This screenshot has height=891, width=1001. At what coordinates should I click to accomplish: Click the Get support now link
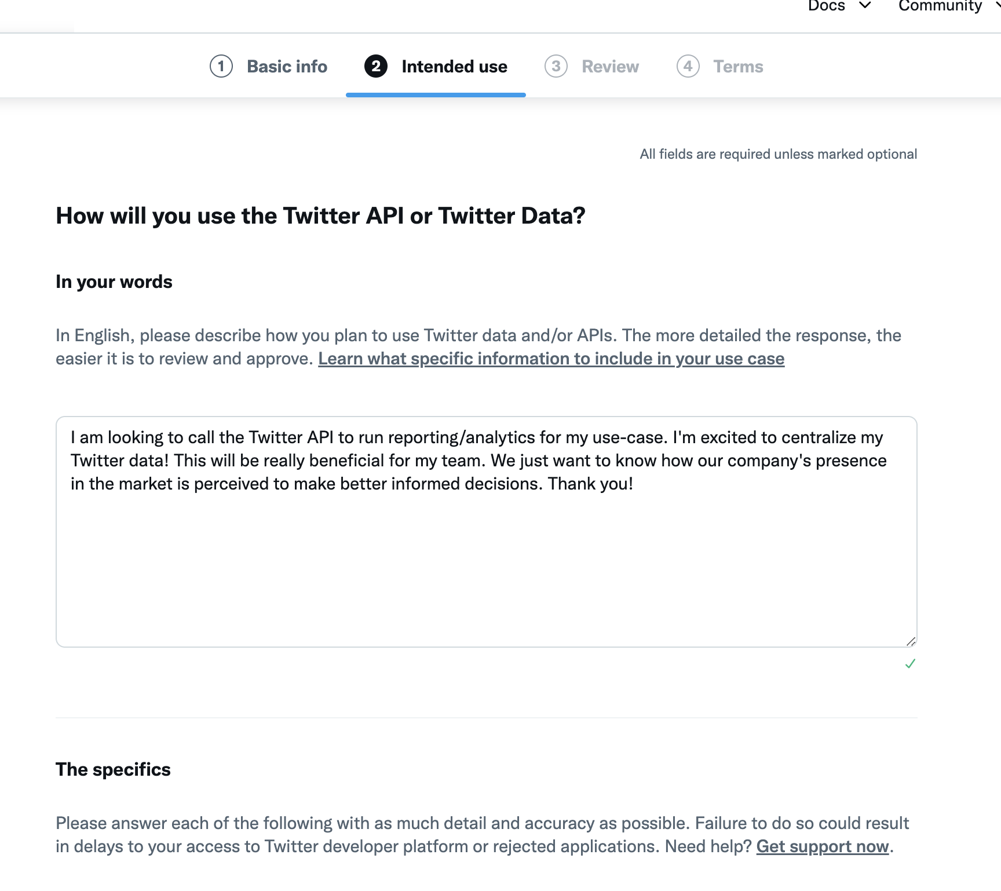pyautogui.click(x=822, y=846)
